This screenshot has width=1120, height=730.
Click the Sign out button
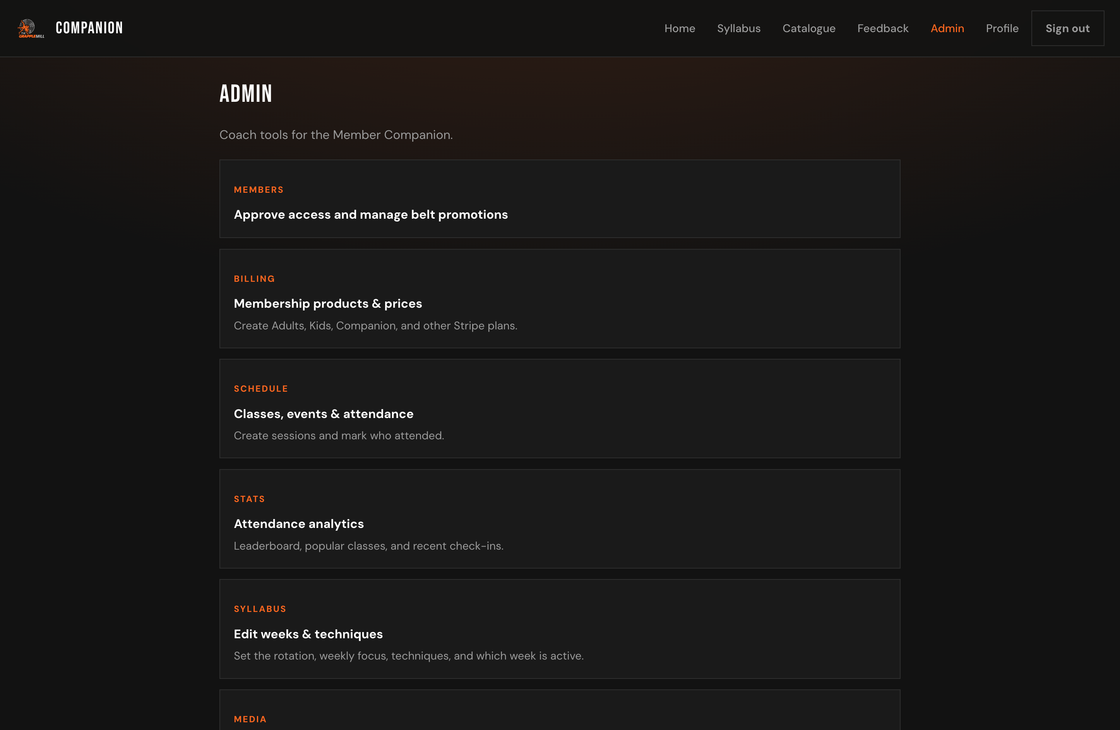click(1067, 28)
